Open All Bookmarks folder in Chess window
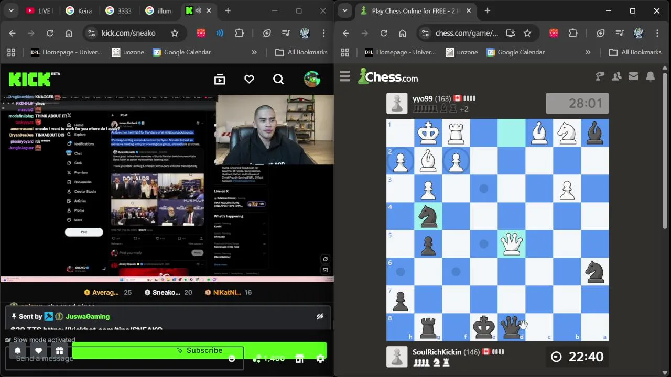This screenshot has width=671, height=377. (x=635, y=52)
